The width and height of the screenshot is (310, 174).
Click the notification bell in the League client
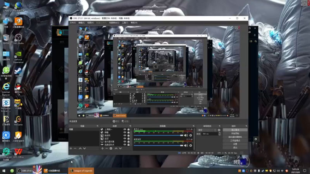click(255, 35)
